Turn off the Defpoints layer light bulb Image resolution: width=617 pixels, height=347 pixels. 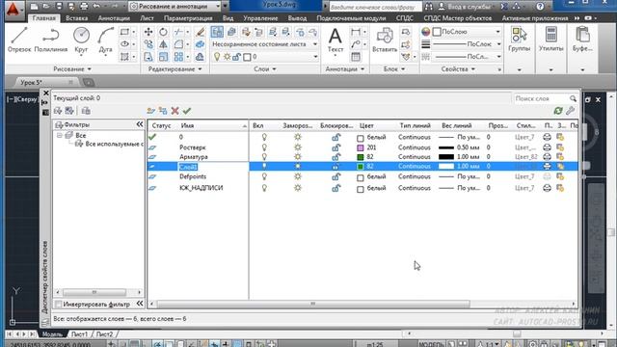(x=264, y=177)
